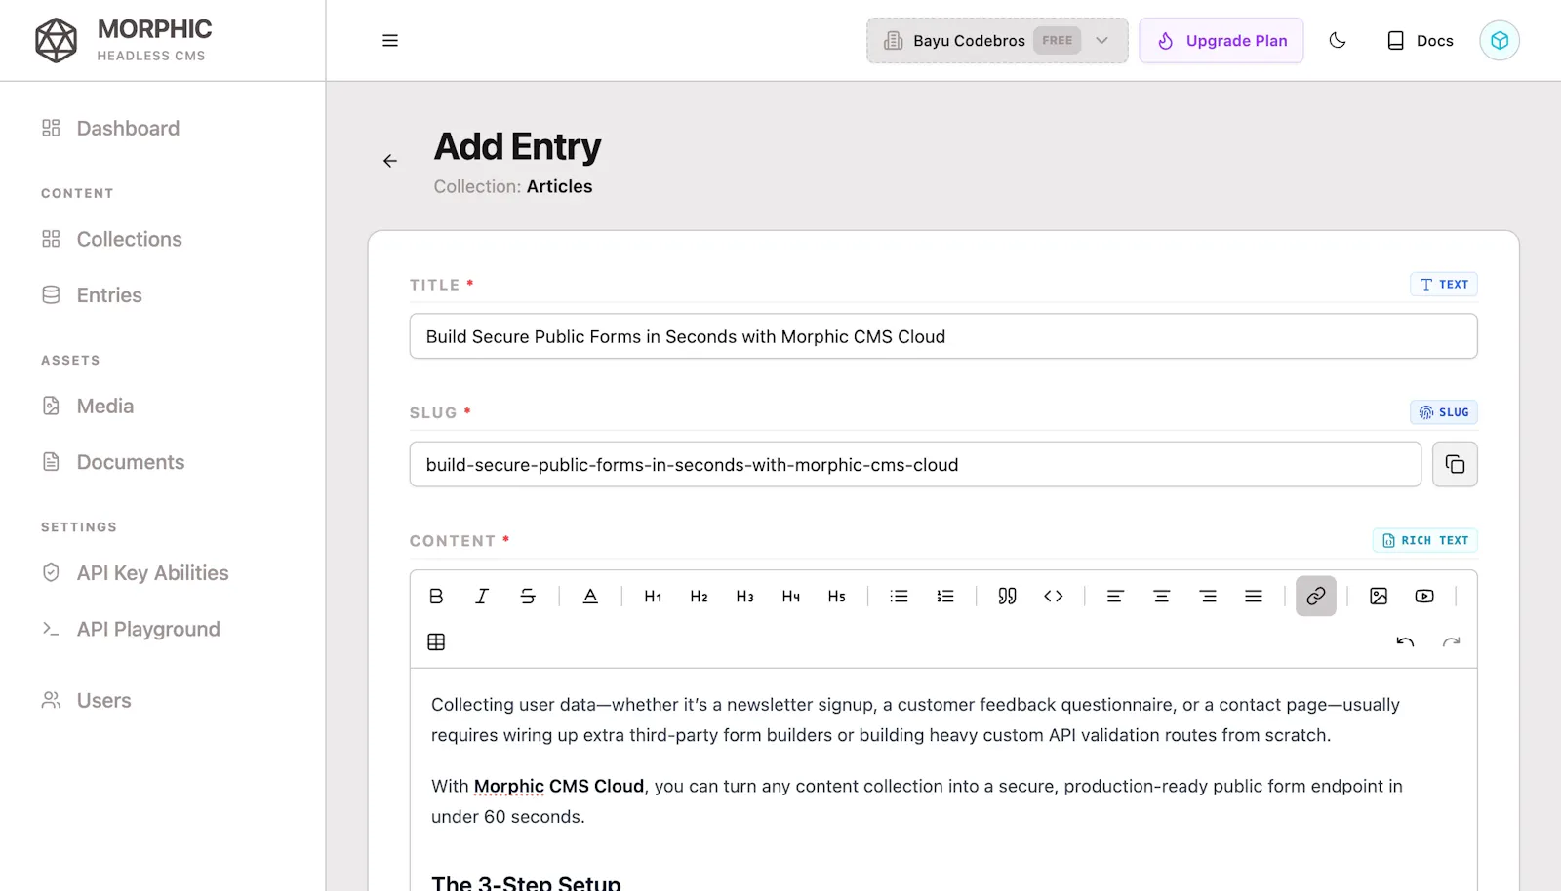Align text right

click(x=1207, y=596)
